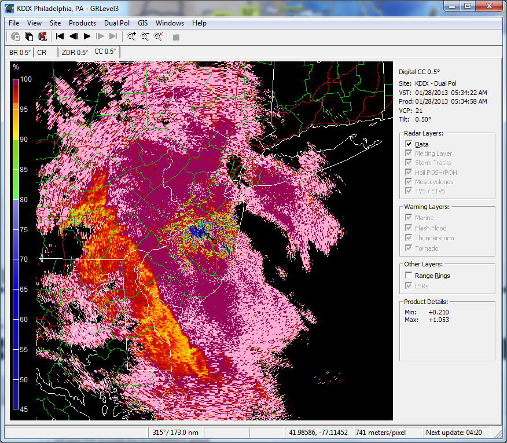Toggle the Thunderstorm warning checkbox
This screenshot has width=507, height=443.
(409, 238)
